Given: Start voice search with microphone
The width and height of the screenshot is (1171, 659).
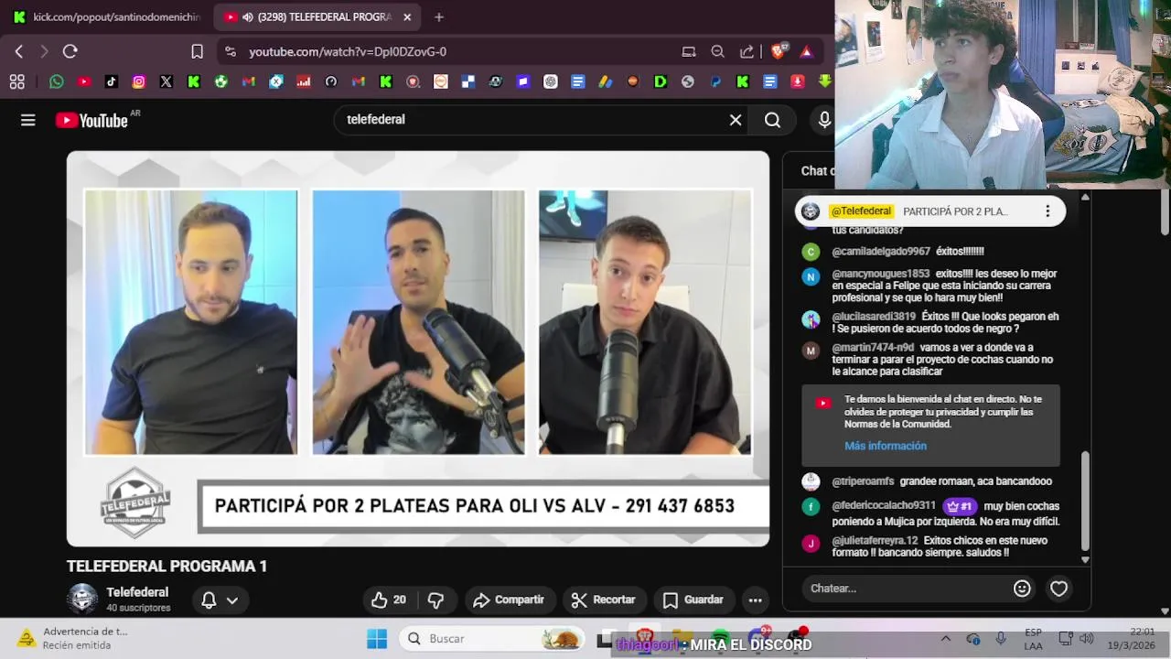Looking at the screenshot, I should [824, 120].
